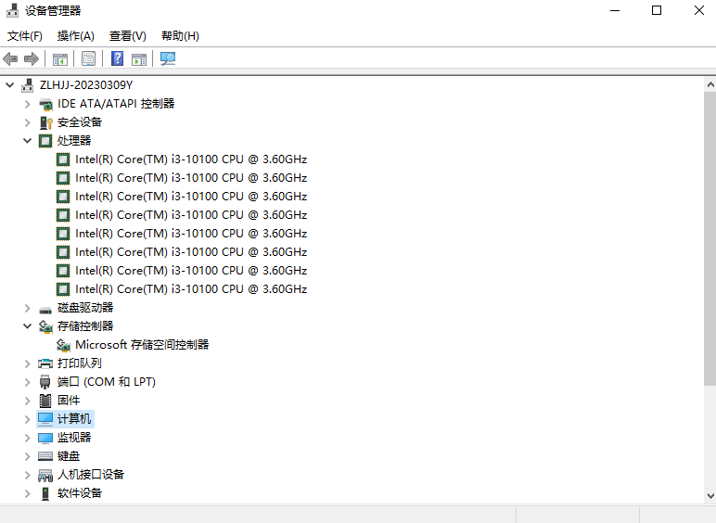Toggle the show/hide console tree toolbar icon
Viewport: 716px width, 523px height.
pos(60,58)
